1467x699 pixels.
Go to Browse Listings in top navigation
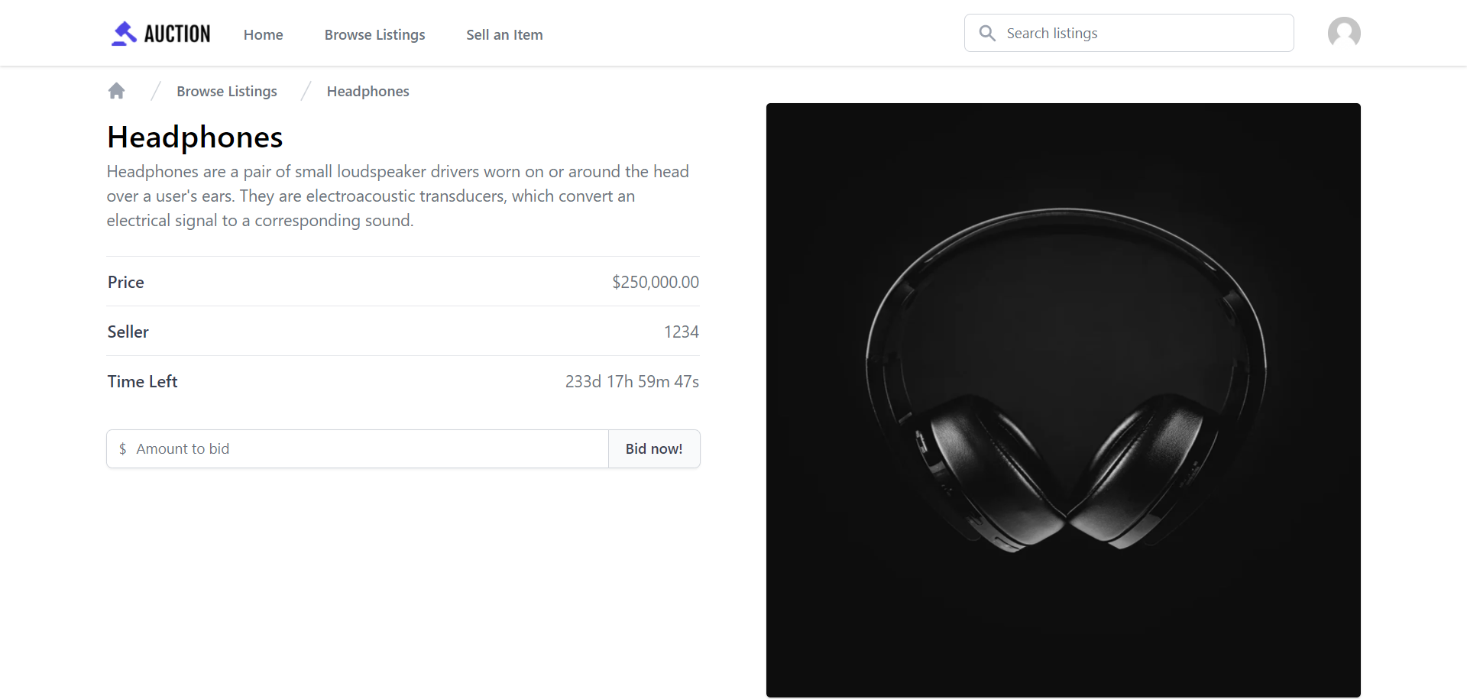(x=374, y=35)
